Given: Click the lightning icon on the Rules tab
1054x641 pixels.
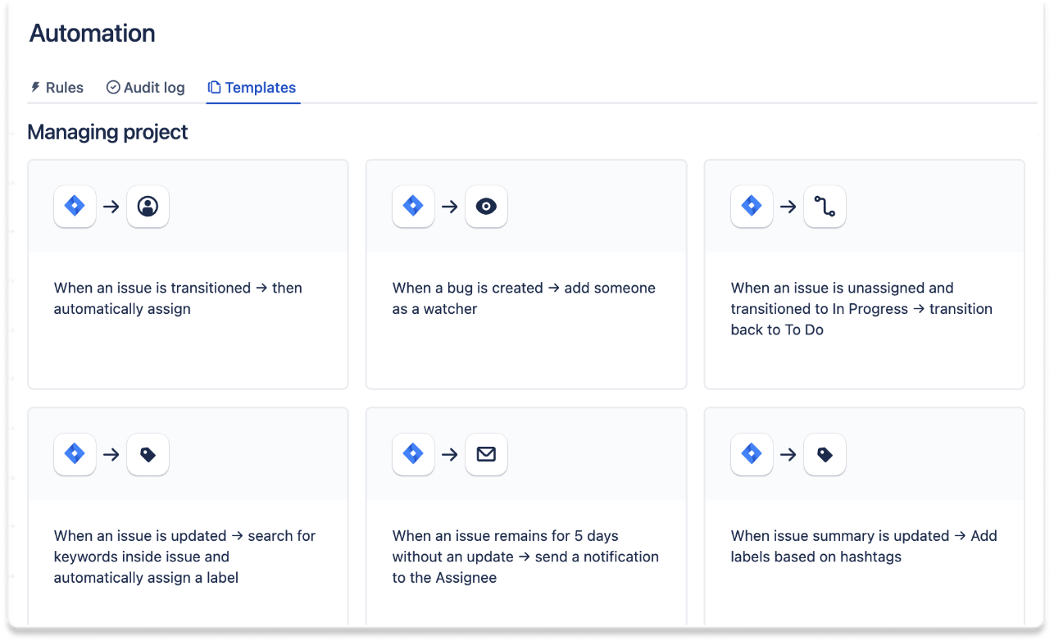Looking at the screenshot, I should tap(34, 87).
